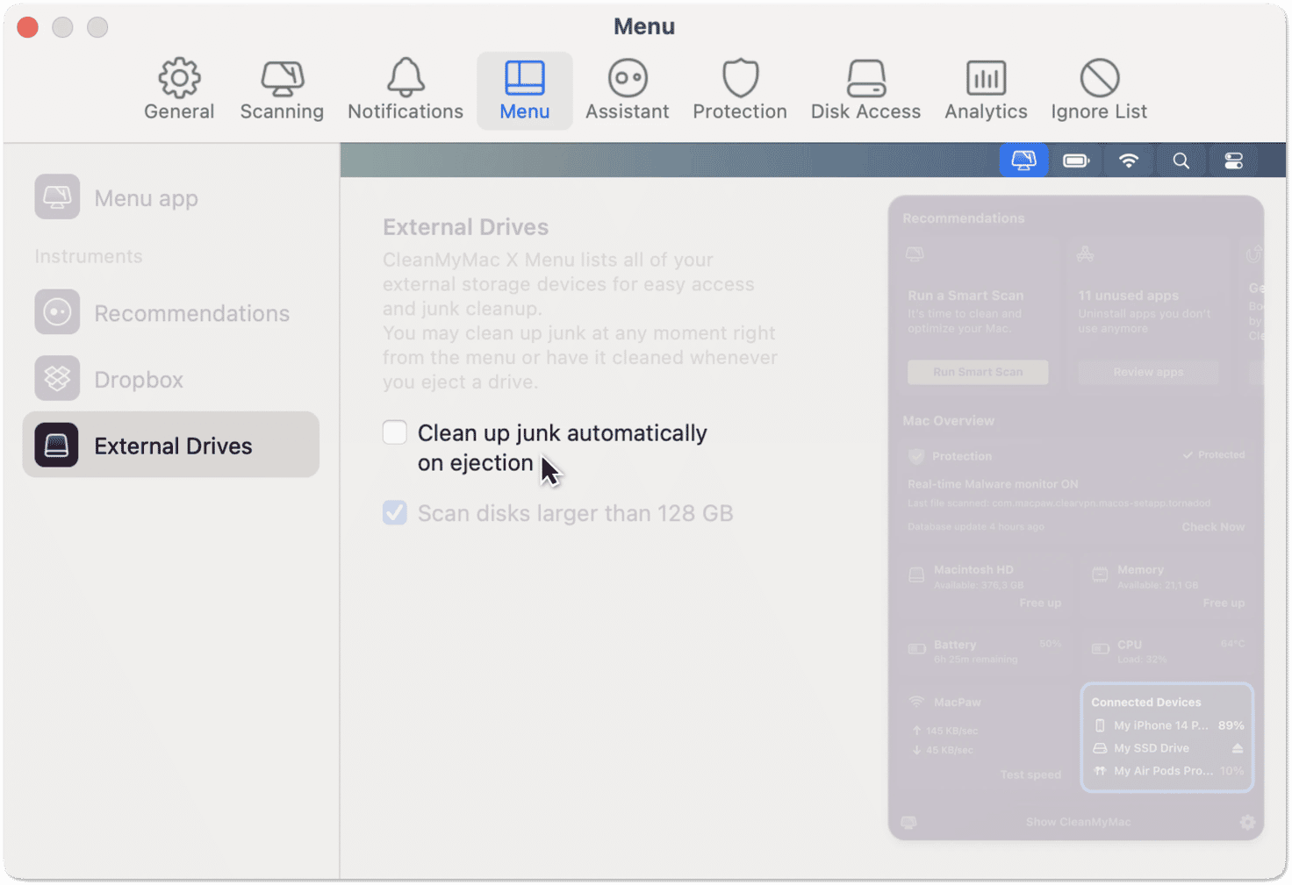Image resolution: width=1292 pixels, height=885 pixels.
Task: Click the Battery tile in Mac Overview
Action: pyautogui.click(x=984, y=651)
